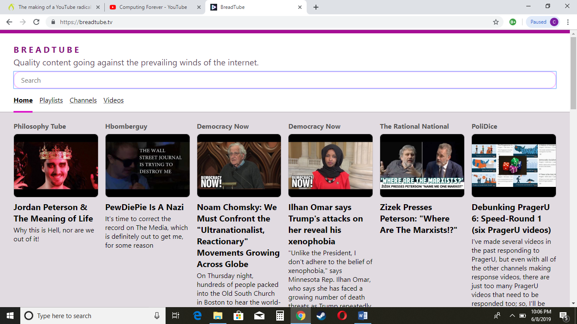This screenshot has width=577, height=324.
Task: View site info via the lock icon
Action: pos(53,22)
